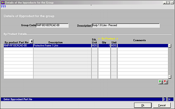Click the Qty cell showing 1
The height and width of the screenshot is (109, 175).
[x=104, y=46]
